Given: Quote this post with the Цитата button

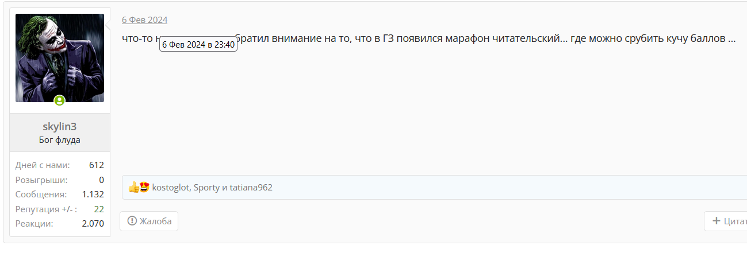Looking at the screenshot, I should [x=726, y=221].
